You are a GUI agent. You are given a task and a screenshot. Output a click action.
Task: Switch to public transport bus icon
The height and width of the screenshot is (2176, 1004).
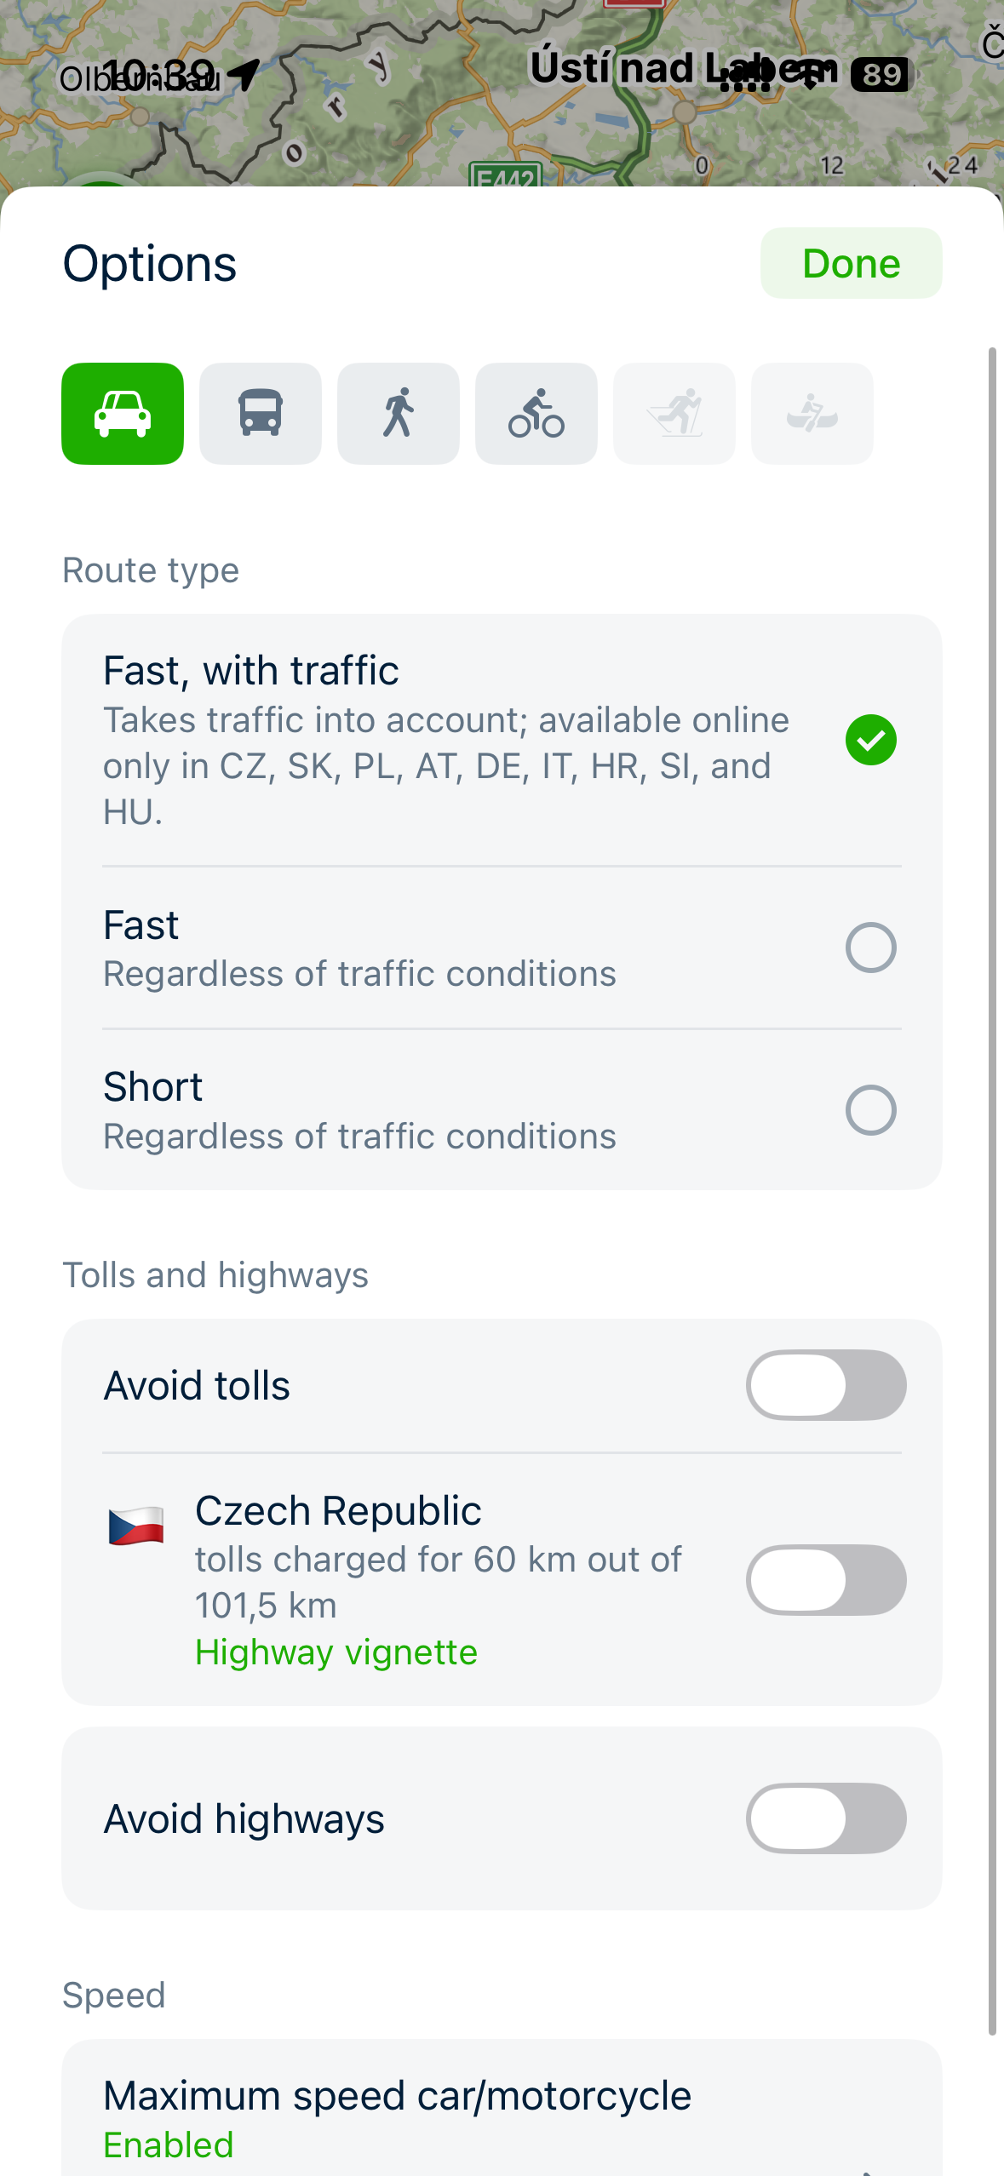point(261,414)
